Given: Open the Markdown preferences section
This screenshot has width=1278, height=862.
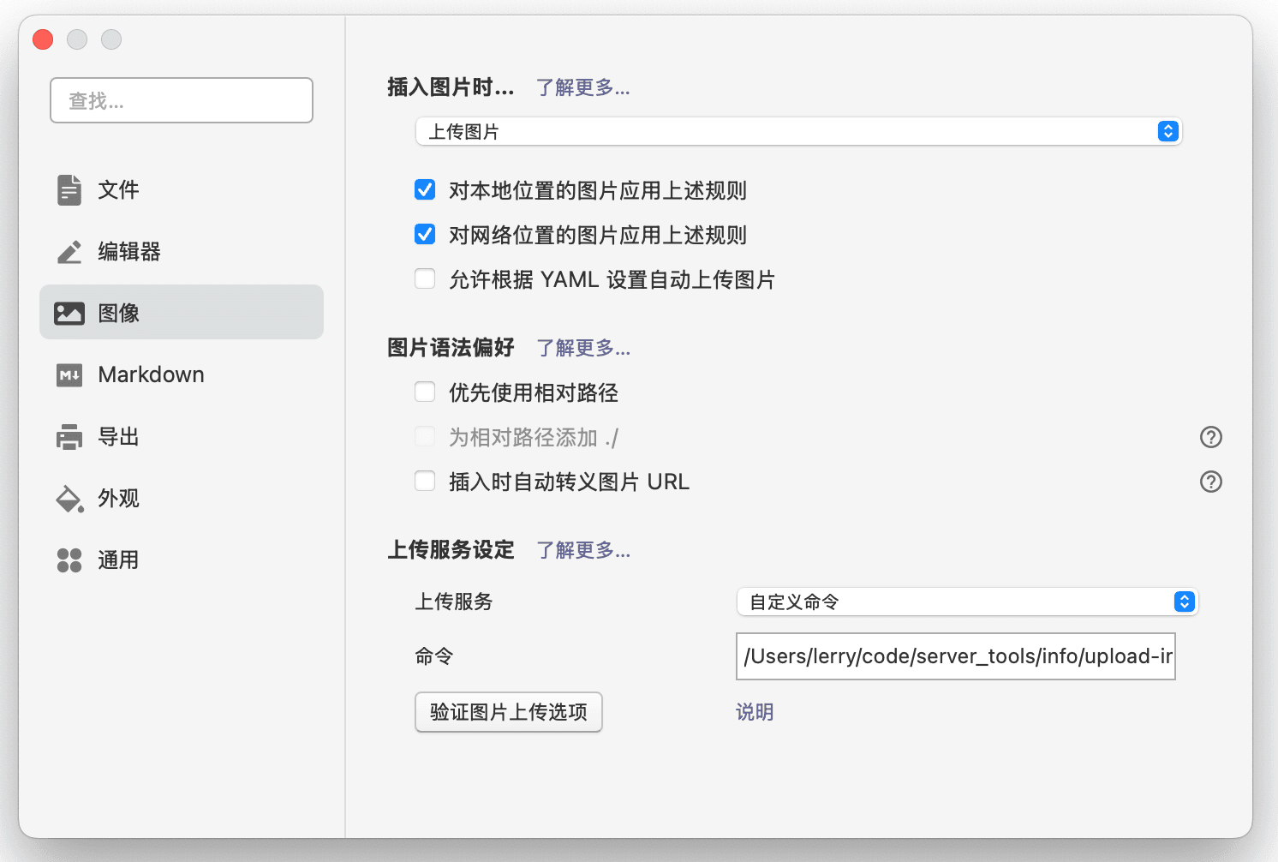Looking at the screenshot, I should (182, 374).
